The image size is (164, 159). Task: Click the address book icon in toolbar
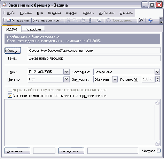pyautogui.click(x=99, y=20)
